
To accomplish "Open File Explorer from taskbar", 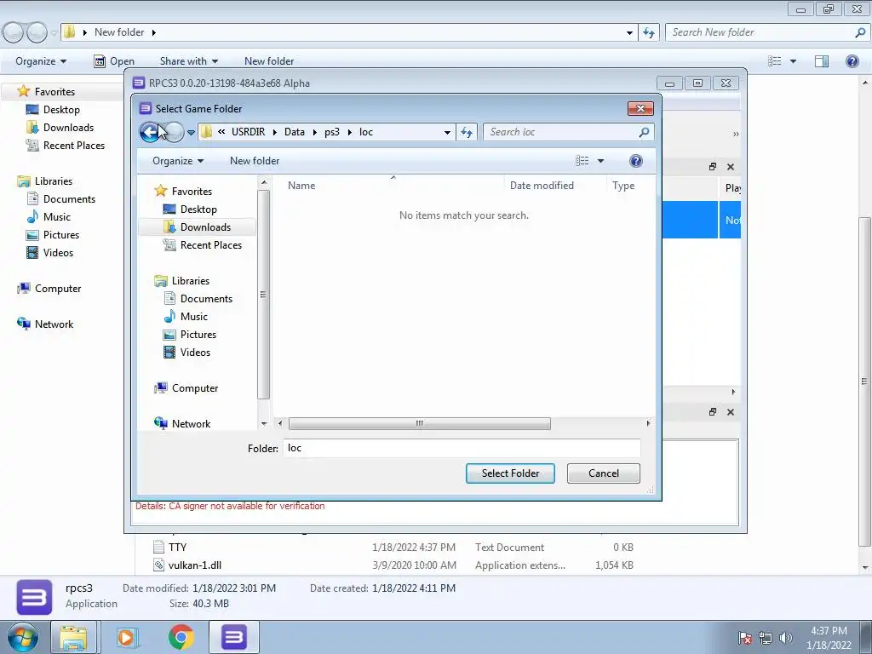I will (73, 637).
